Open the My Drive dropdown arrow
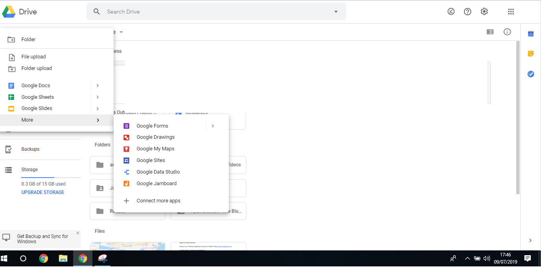 tap(121, 32)
